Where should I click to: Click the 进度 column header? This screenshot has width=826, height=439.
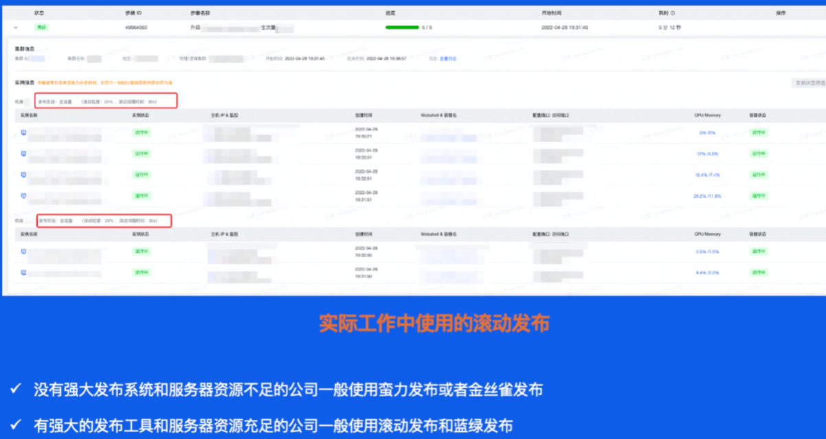tap(390, 13)
